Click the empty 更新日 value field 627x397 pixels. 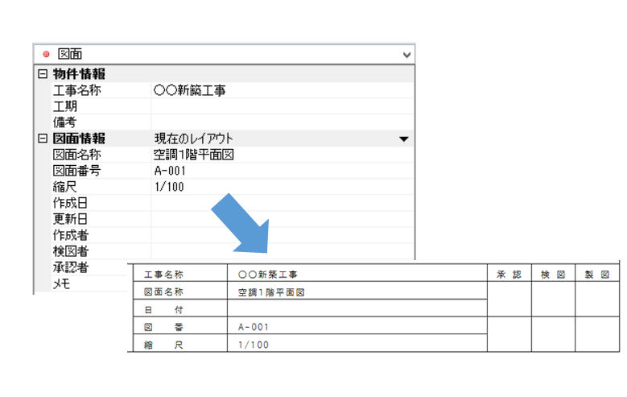tap(283, 219)
